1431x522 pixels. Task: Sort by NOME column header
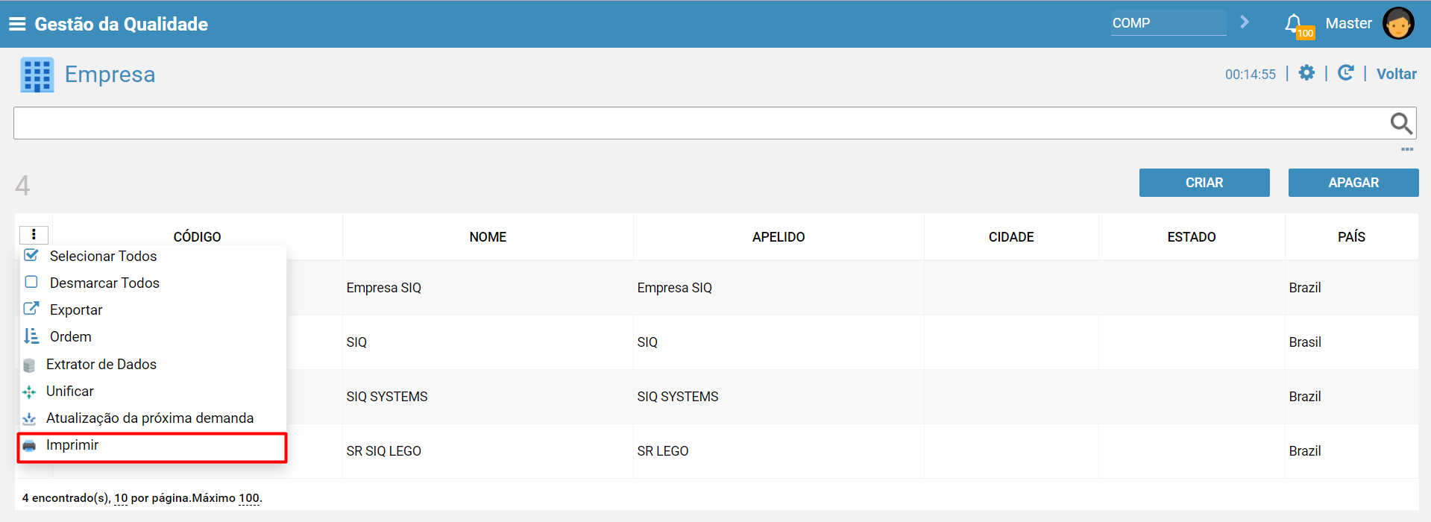click(x=488, y=237)
